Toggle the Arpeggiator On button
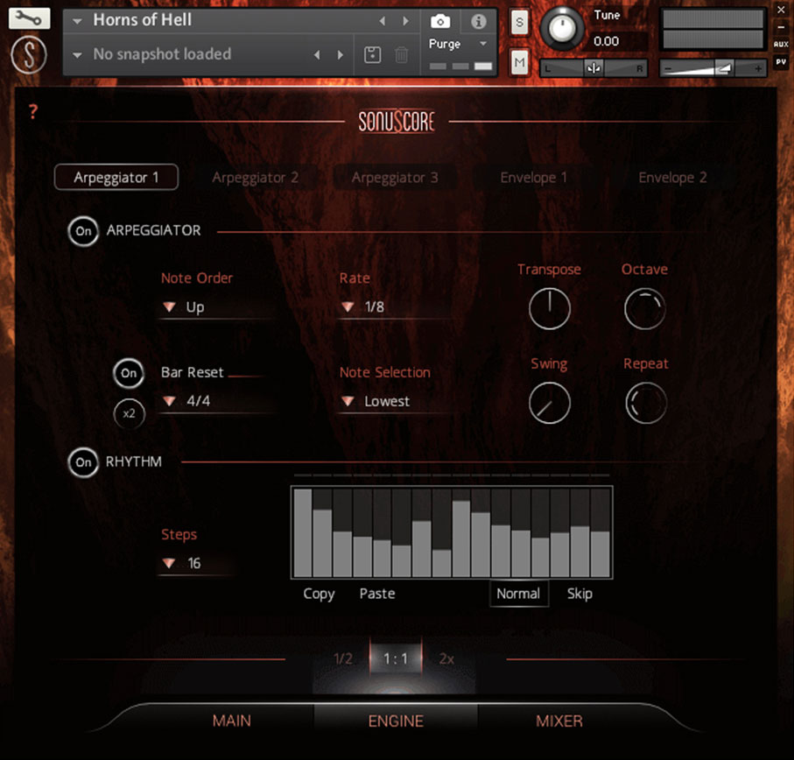794x760 pixels. 83,231
